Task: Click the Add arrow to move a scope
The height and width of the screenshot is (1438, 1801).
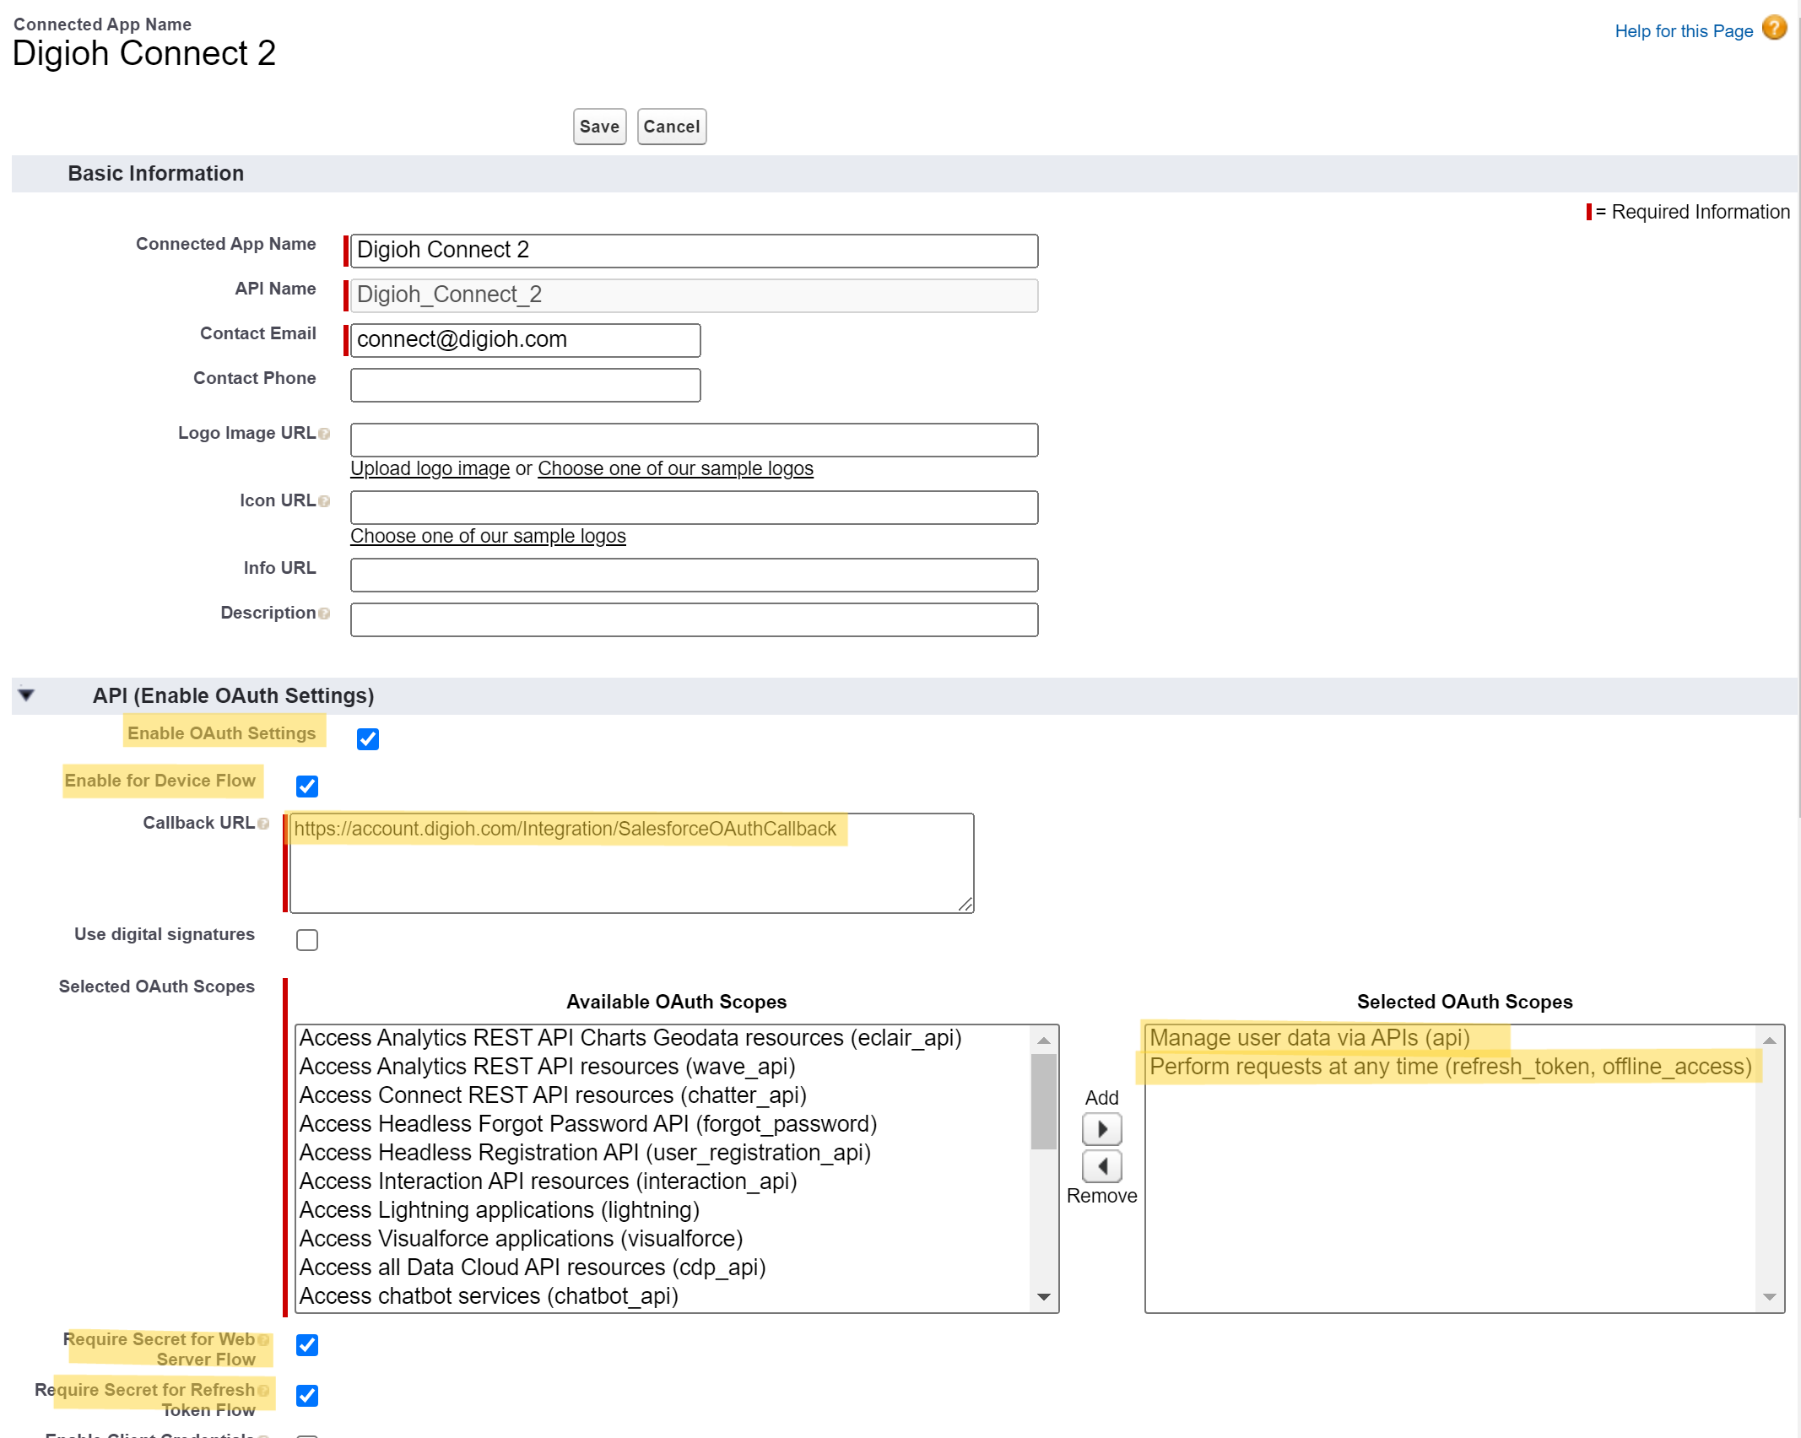Action: [1101, 1129]
